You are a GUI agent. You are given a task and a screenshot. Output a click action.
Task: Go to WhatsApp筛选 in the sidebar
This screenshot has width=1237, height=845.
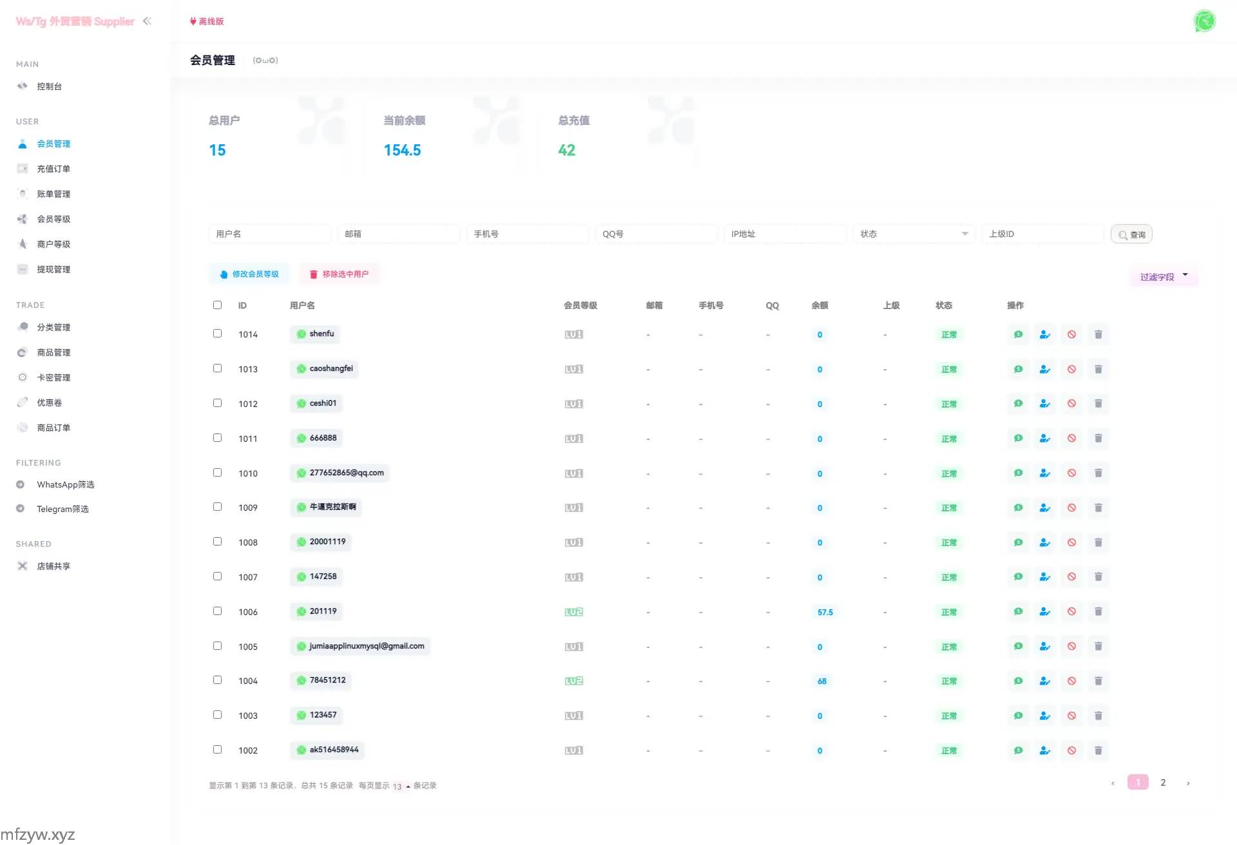pyautogui.click(x=65, y=484)
